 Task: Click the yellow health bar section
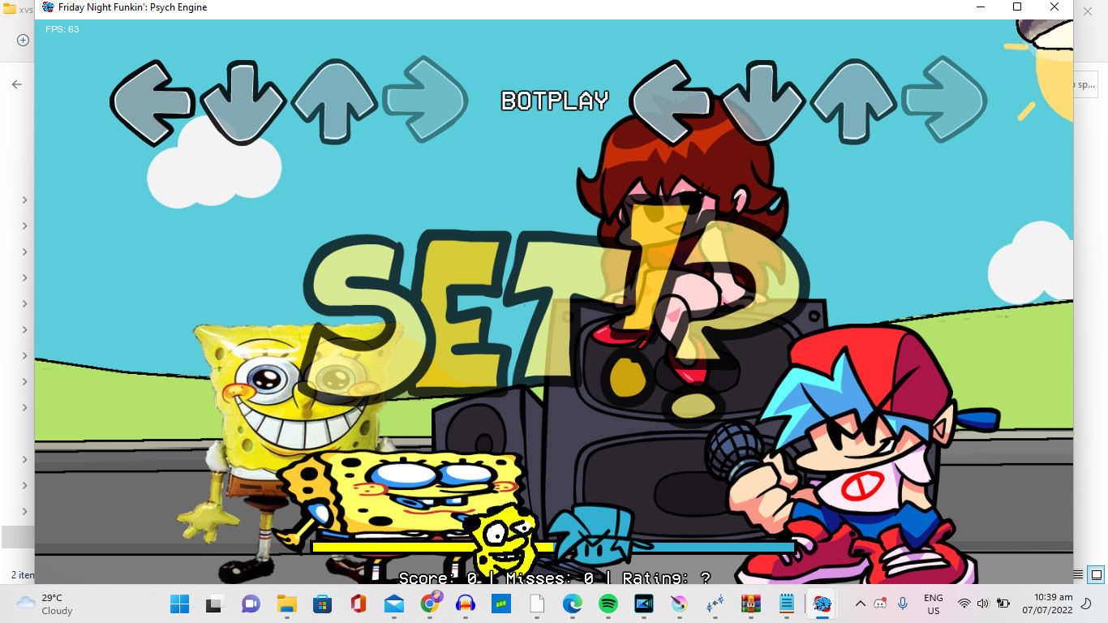tap(389, 547)
